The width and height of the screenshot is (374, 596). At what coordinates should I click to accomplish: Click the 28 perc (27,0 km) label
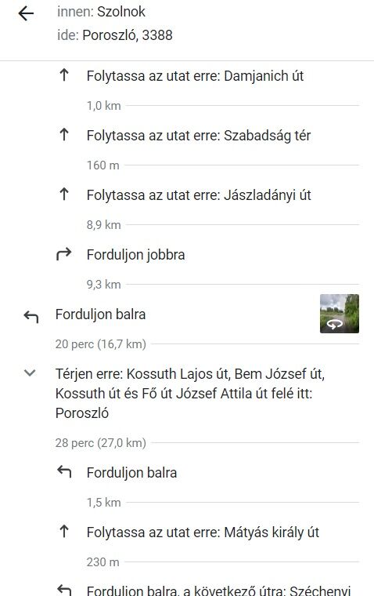point(100,443)
